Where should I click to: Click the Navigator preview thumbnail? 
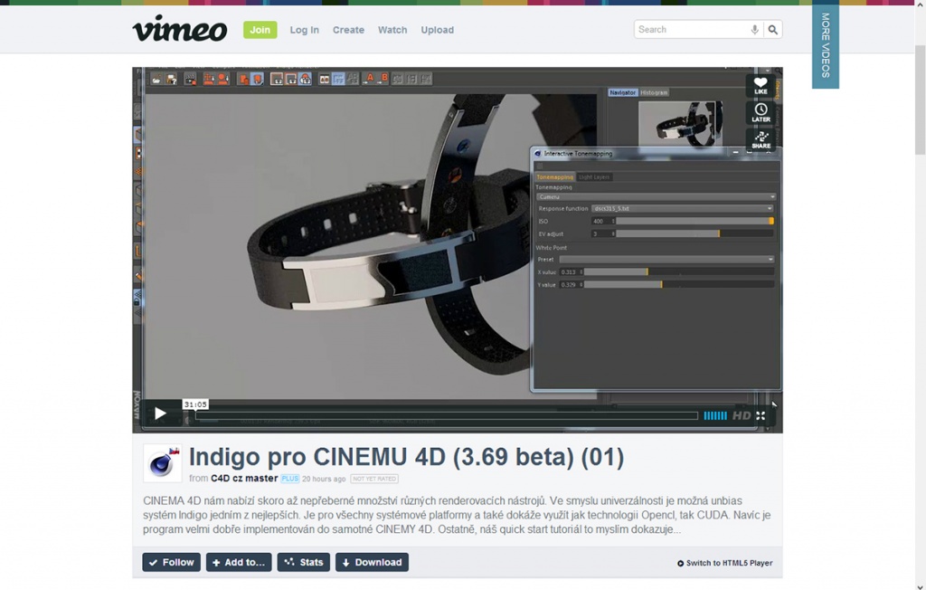point(680,123)
